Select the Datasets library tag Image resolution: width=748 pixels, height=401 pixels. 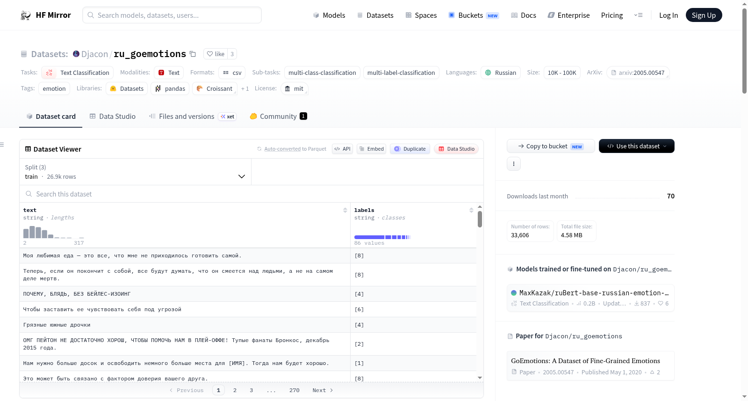[x=127, y=88]
